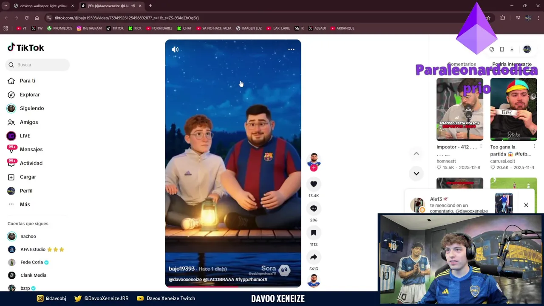Seek along the video progress bar
Image resolution: width=544 pixels, height=306 pixels.
pos(233,286)
